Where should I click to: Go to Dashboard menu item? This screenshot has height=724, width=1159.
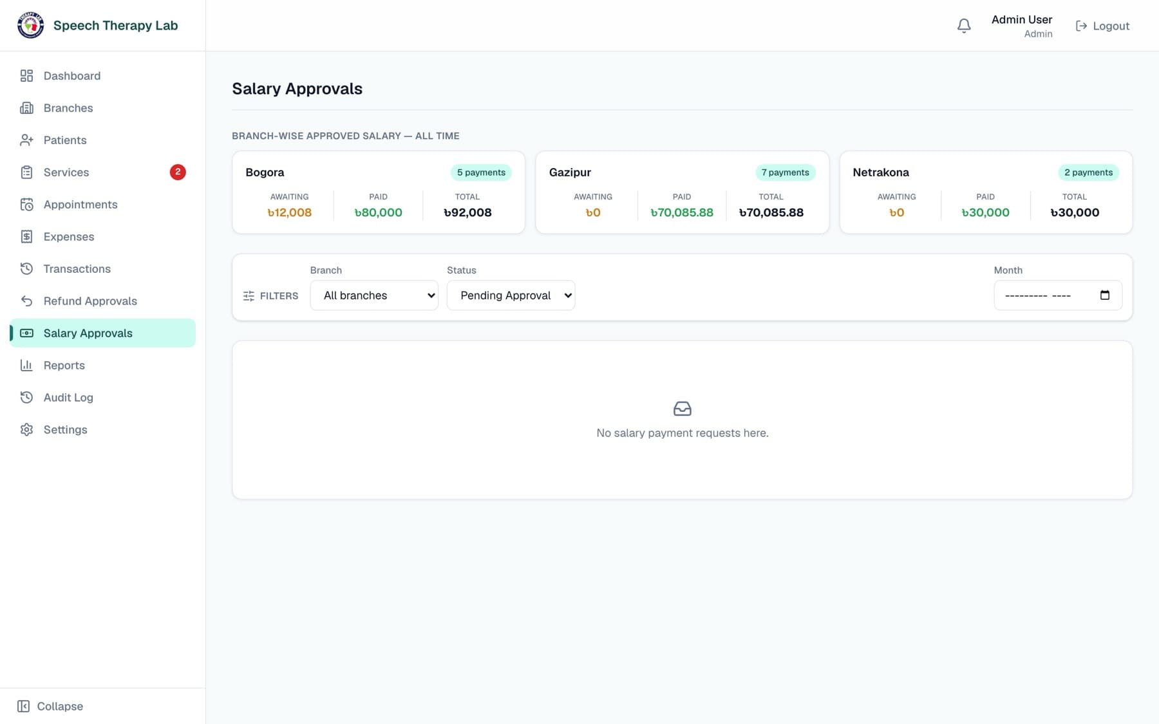coord(103,76)
